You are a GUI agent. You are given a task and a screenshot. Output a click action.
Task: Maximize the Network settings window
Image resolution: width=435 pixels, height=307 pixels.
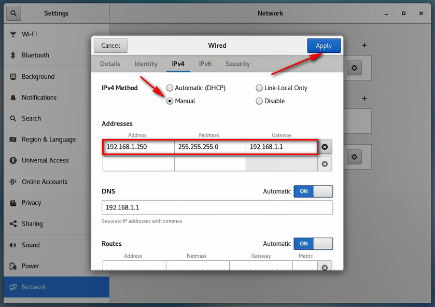(x=404, y=13)
